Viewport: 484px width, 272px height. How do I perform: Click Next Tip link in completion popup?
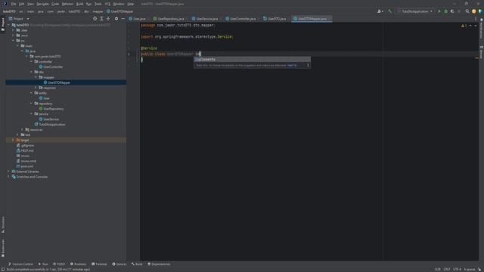point(292,66)
